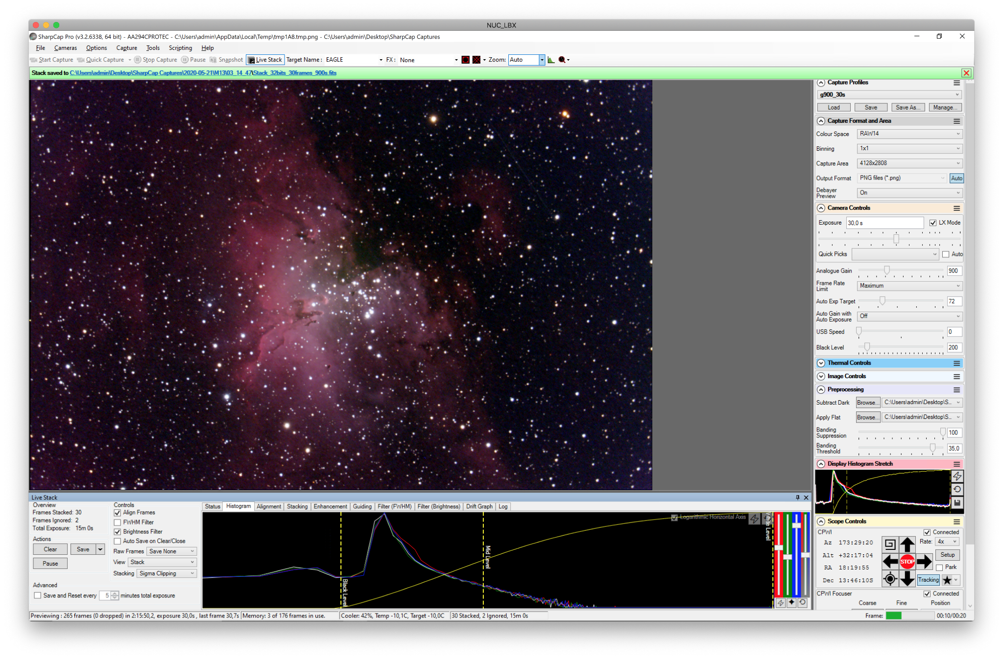Open the Scripting menu
1003x659 pixels.
pos(180,48)
